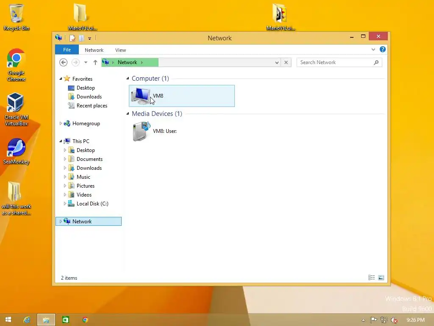The image size is (434, 326).
Task: Open the Store taskbar icon
Action: tap(66, 320)
